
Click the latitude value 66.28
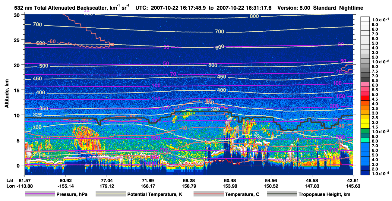pos(189,180)
